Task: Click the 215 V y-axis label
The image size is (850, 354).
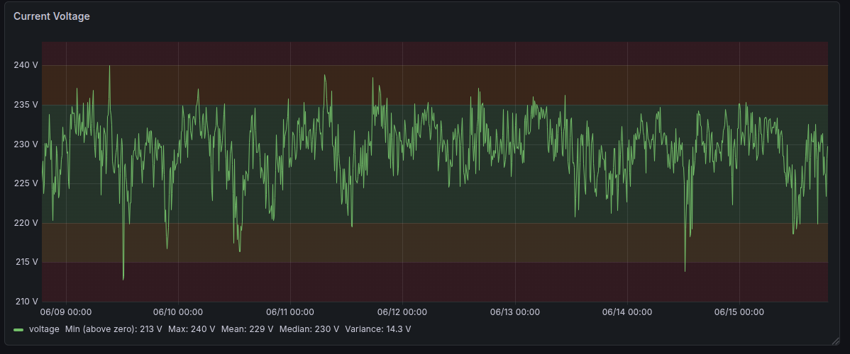Action: [26, 262]
